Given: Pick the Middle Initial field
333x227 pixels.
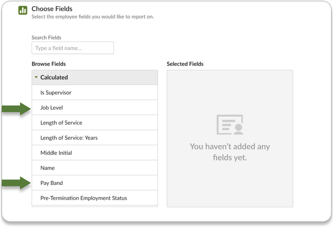Looking at the screenshot, I should tap(56, 153).
